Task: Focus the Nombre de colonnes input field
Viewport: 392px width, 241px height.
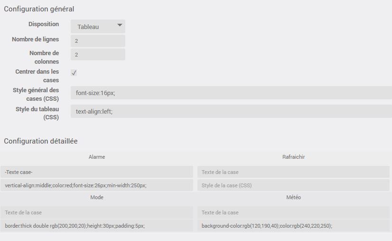Action: click(98, 54)
